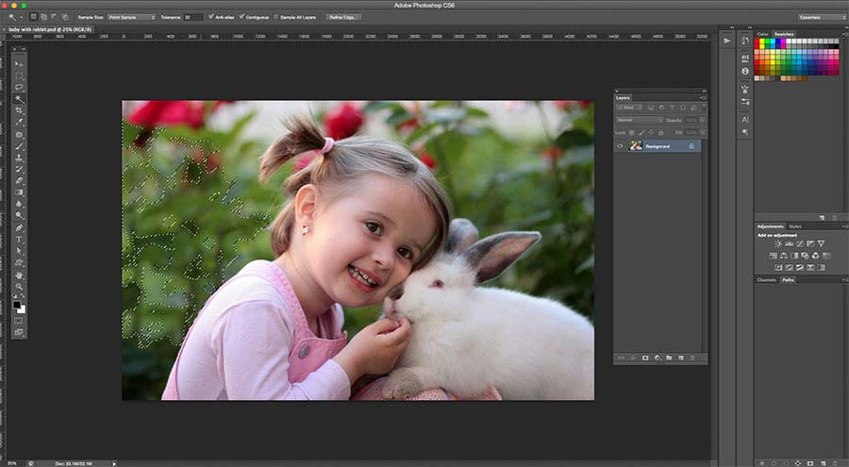Image resolution: width=849 pixels, height=467 pixels.
Task: Enable Sample All Layers checkbox
Action: point(276,17)
